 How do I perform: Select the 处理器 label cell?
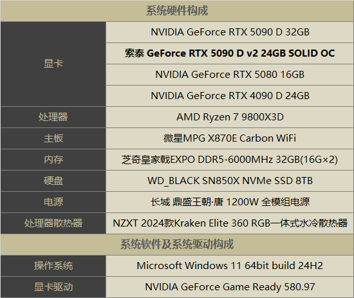coord(53,117)
